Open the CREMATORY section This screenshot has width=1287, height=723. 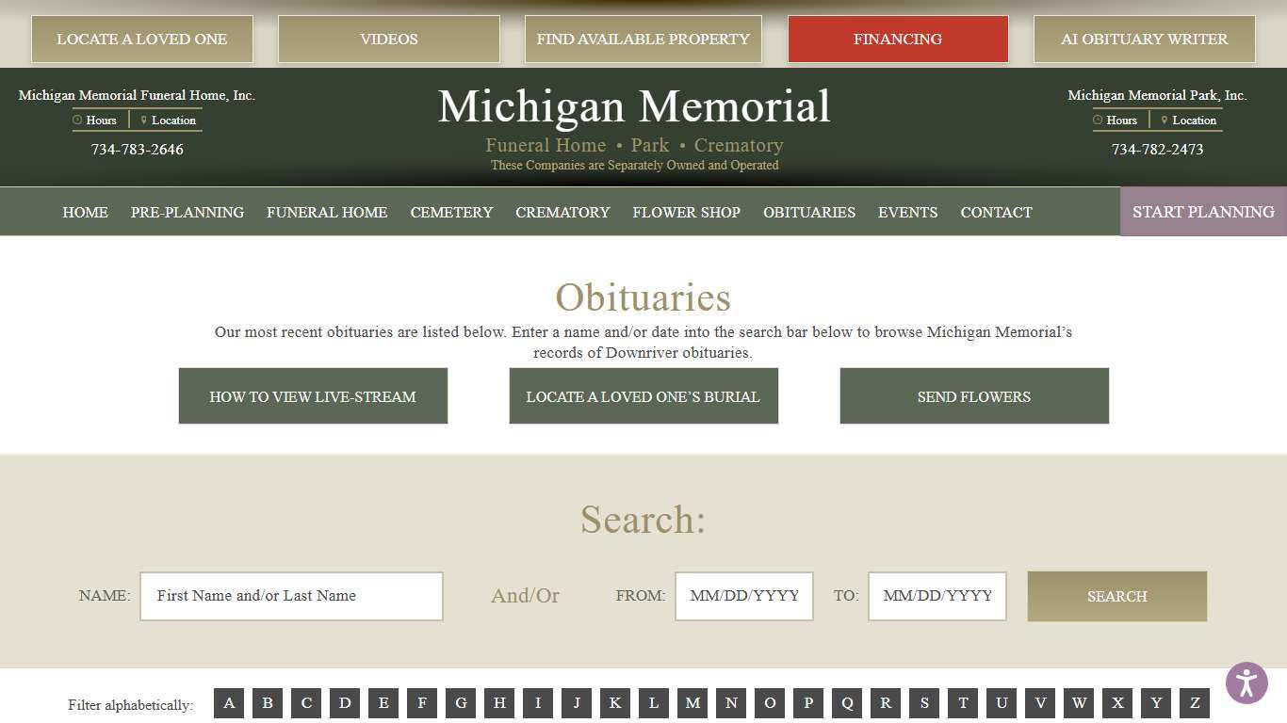tap(562, 212)
